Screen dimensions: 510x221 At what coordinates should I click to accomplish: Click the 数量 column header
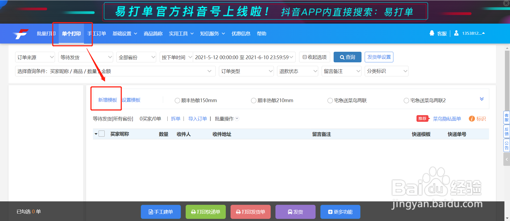[164, 134]
